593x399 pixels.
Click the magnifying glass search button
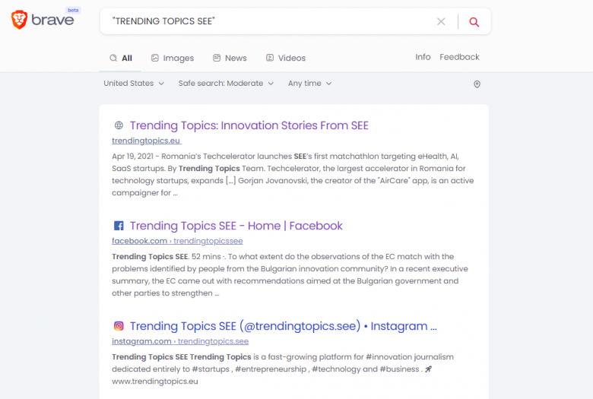coord(474,22)
